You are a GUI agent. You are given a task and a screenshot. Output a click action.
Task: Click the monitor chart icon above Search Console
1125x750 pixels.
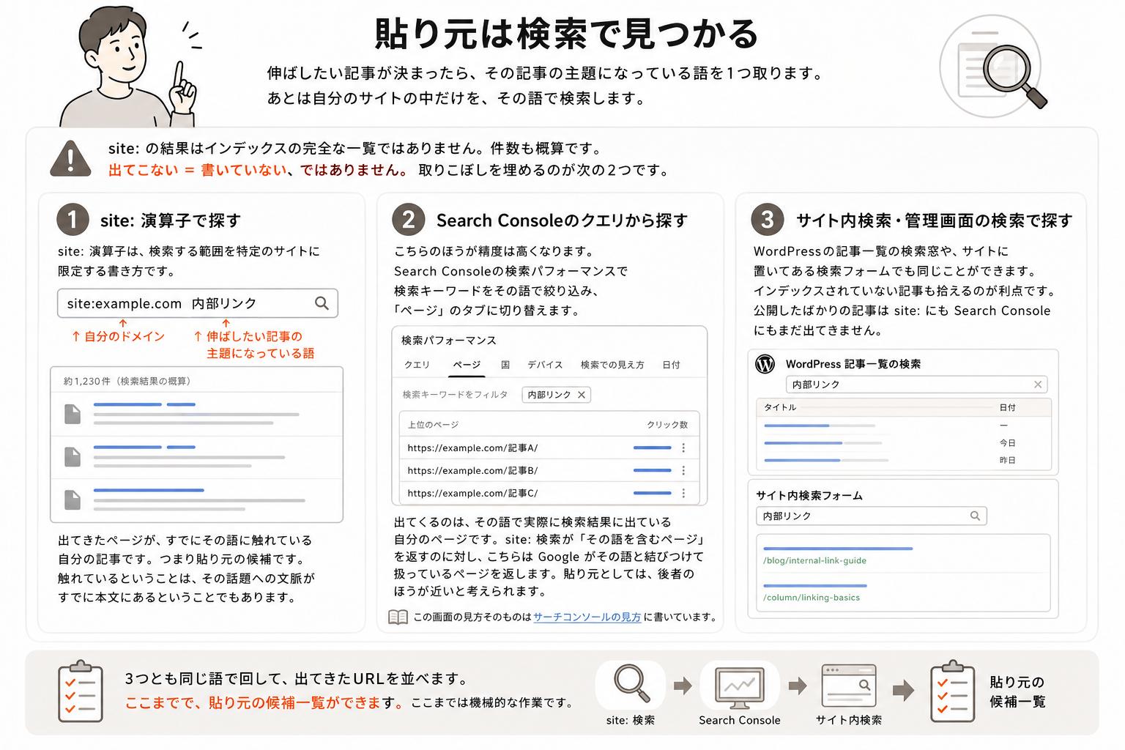click(x=739, y=688)
